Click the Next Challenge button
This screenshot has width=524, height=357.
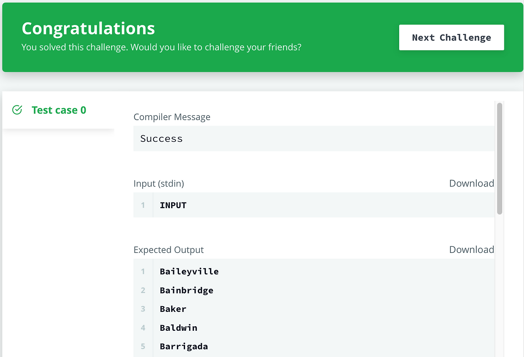(451, 37)
